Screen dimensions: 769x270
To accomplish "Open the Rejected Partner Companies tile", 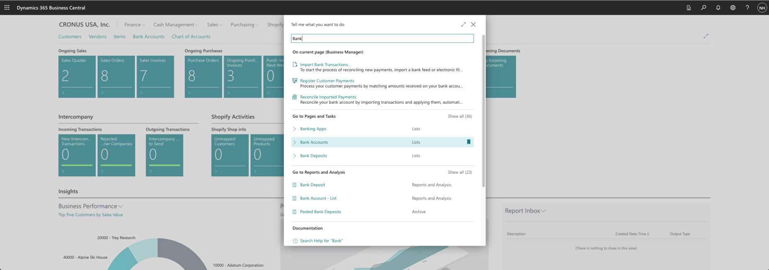I will (x=116, y=155).
